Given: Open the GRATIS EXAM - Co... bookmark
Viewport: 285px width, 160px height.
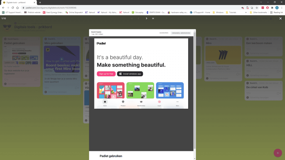Looking at the screenshot, I should click(x=156, y=12).
